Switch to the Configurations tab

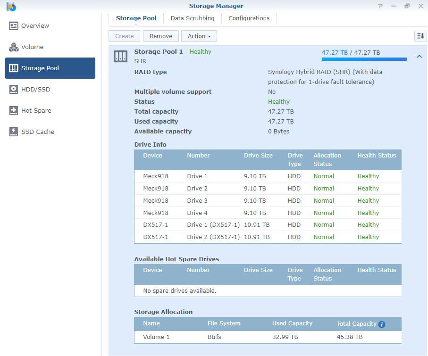[249, 18]
